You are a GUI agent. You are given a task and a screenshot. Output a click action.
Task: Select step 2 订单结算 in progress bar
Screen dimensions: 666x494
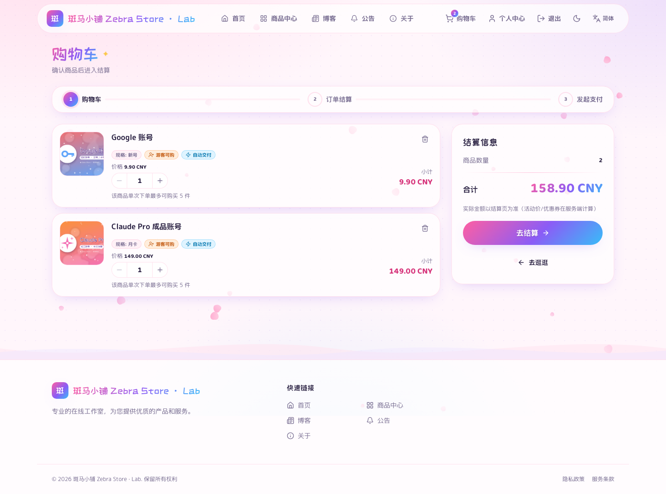330,99
